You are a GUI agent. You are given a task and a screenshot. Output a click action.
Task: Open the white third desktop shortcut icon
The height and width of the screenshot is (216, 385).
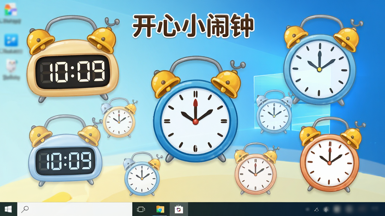(x=11, y=66)
